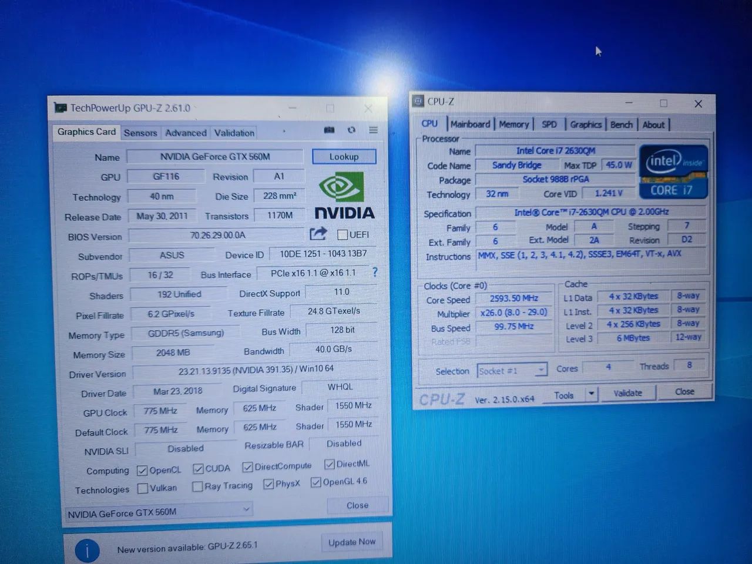The width and height of the screenshot is (752, 564).
Task: Click the Code Name value Sandy Bridge
Action: point(516,165)
